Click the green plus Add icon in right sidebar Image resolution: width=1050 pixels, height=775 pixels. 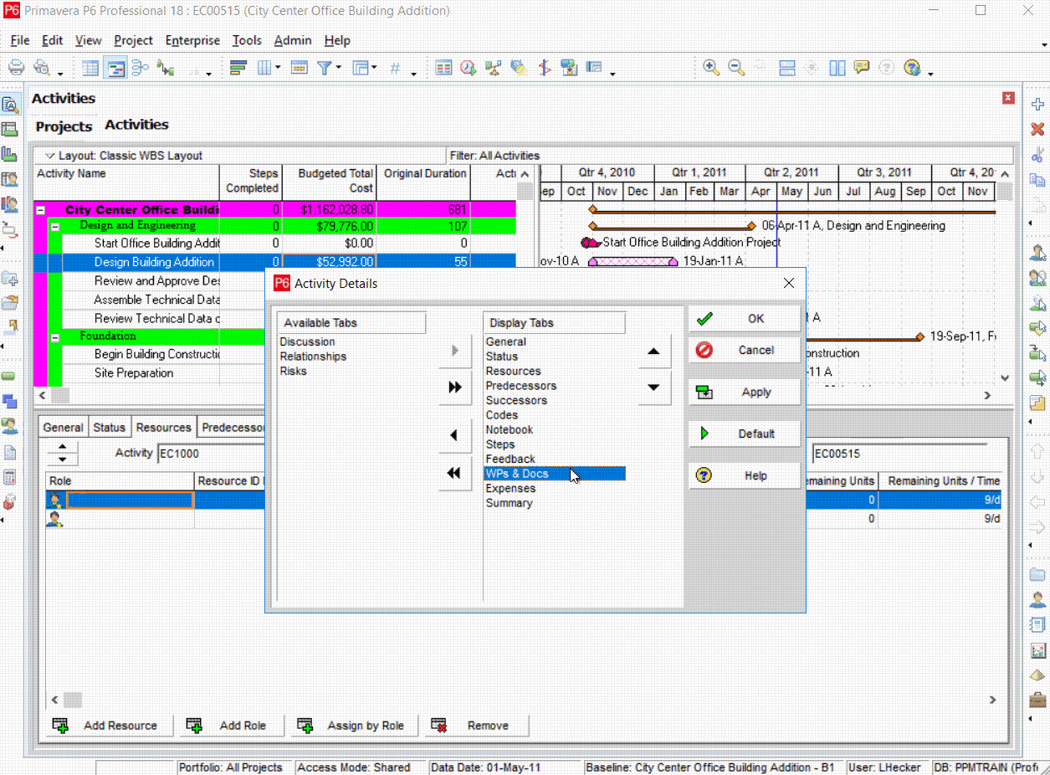pyautogui.click(x=1037, y=104)
